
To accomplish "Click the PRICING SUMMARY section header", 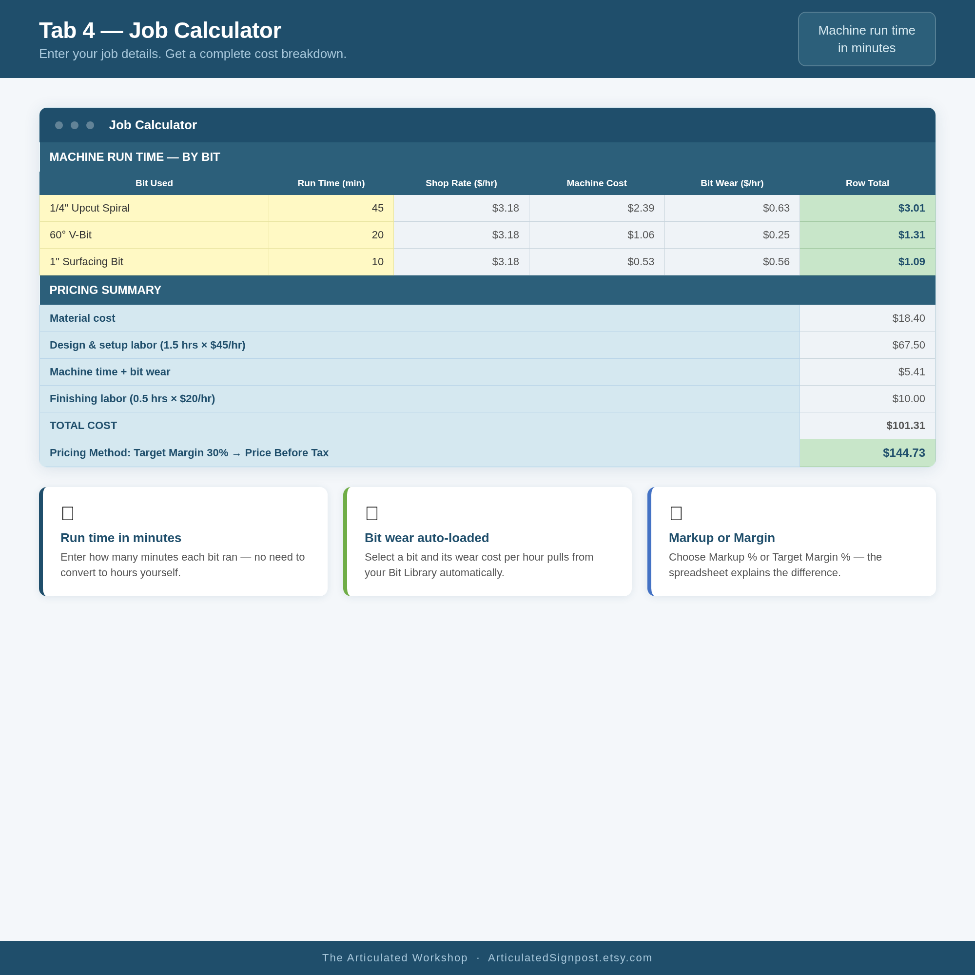I will click(487, 290).
